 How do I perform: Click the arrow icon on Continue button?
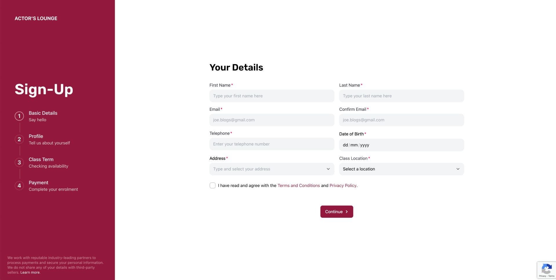347,212
